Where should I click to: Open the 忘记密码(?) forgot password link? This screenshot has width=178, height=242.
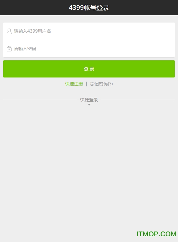coord(101,84)
